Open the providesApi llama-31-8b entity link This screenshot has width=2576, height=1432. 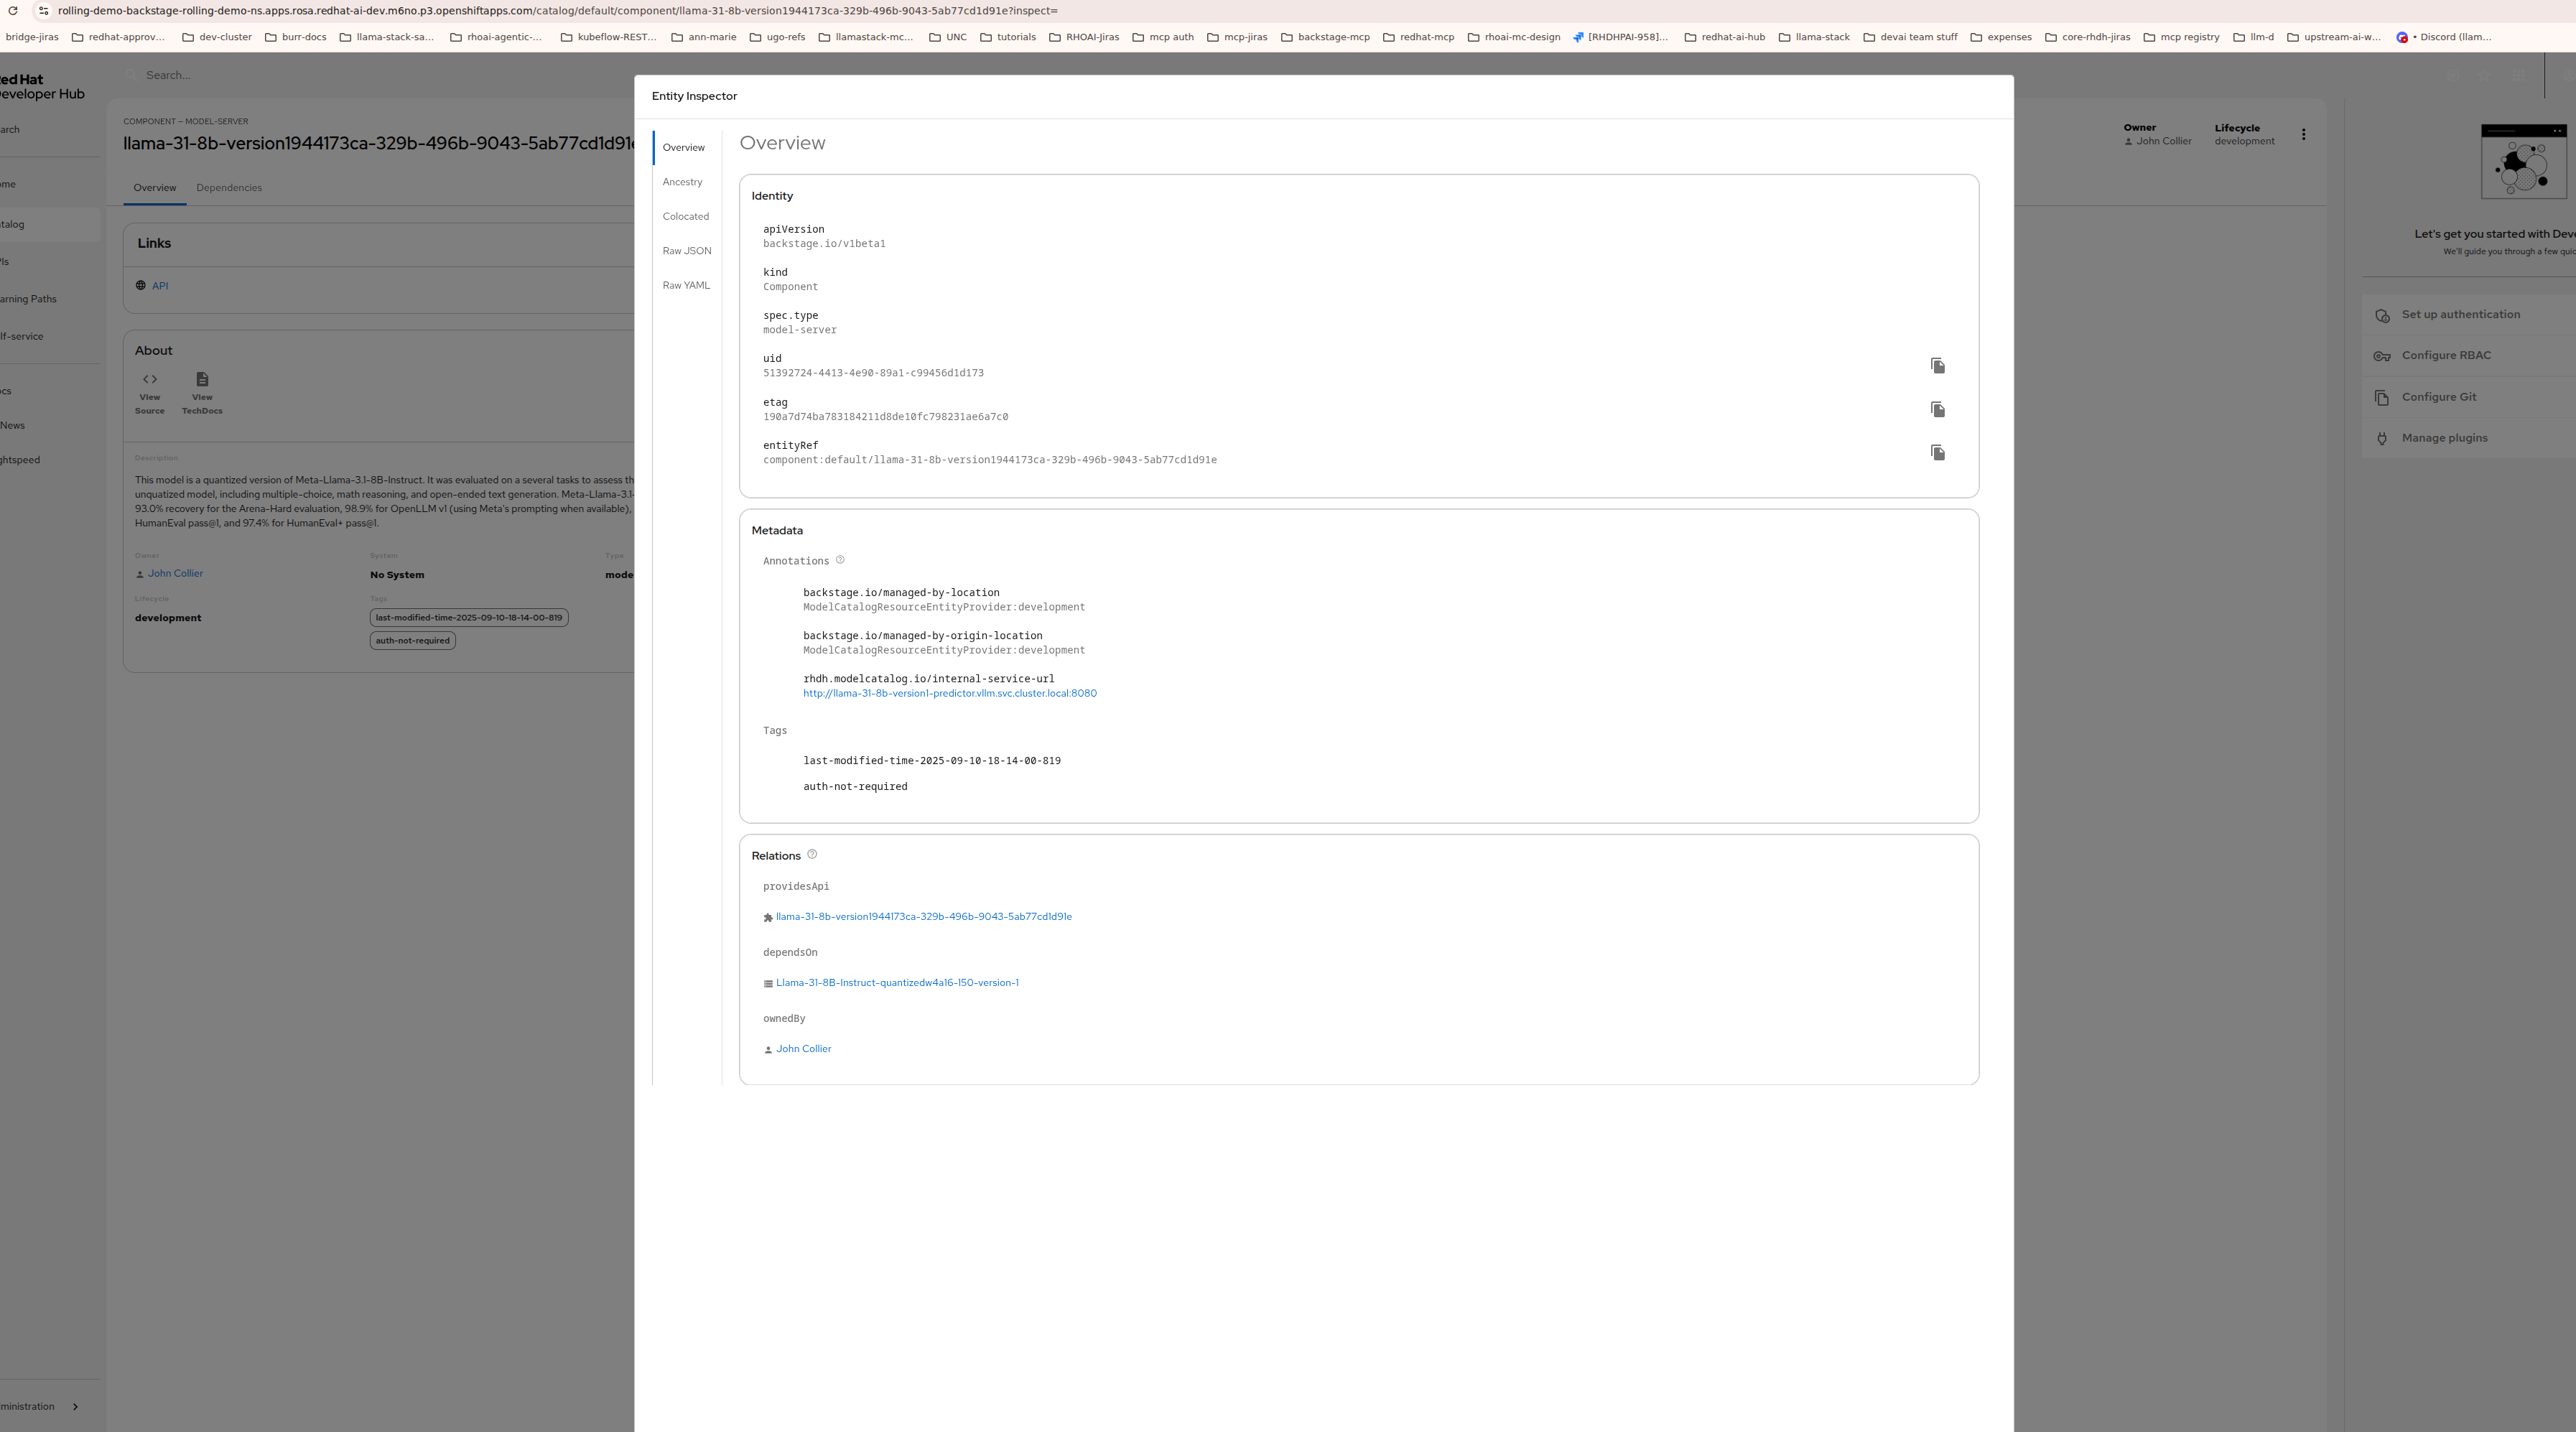click(923, 916)
